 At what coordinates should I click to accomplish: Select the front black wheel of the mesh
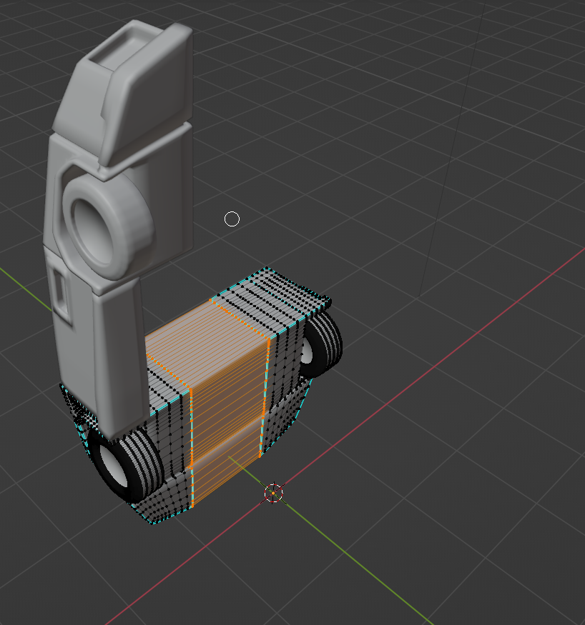(126, 466)
